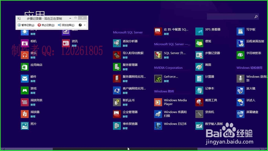Open Steps Recorder help icon
The width and height of the screenshot is (268, 151).
click(80, 25)
